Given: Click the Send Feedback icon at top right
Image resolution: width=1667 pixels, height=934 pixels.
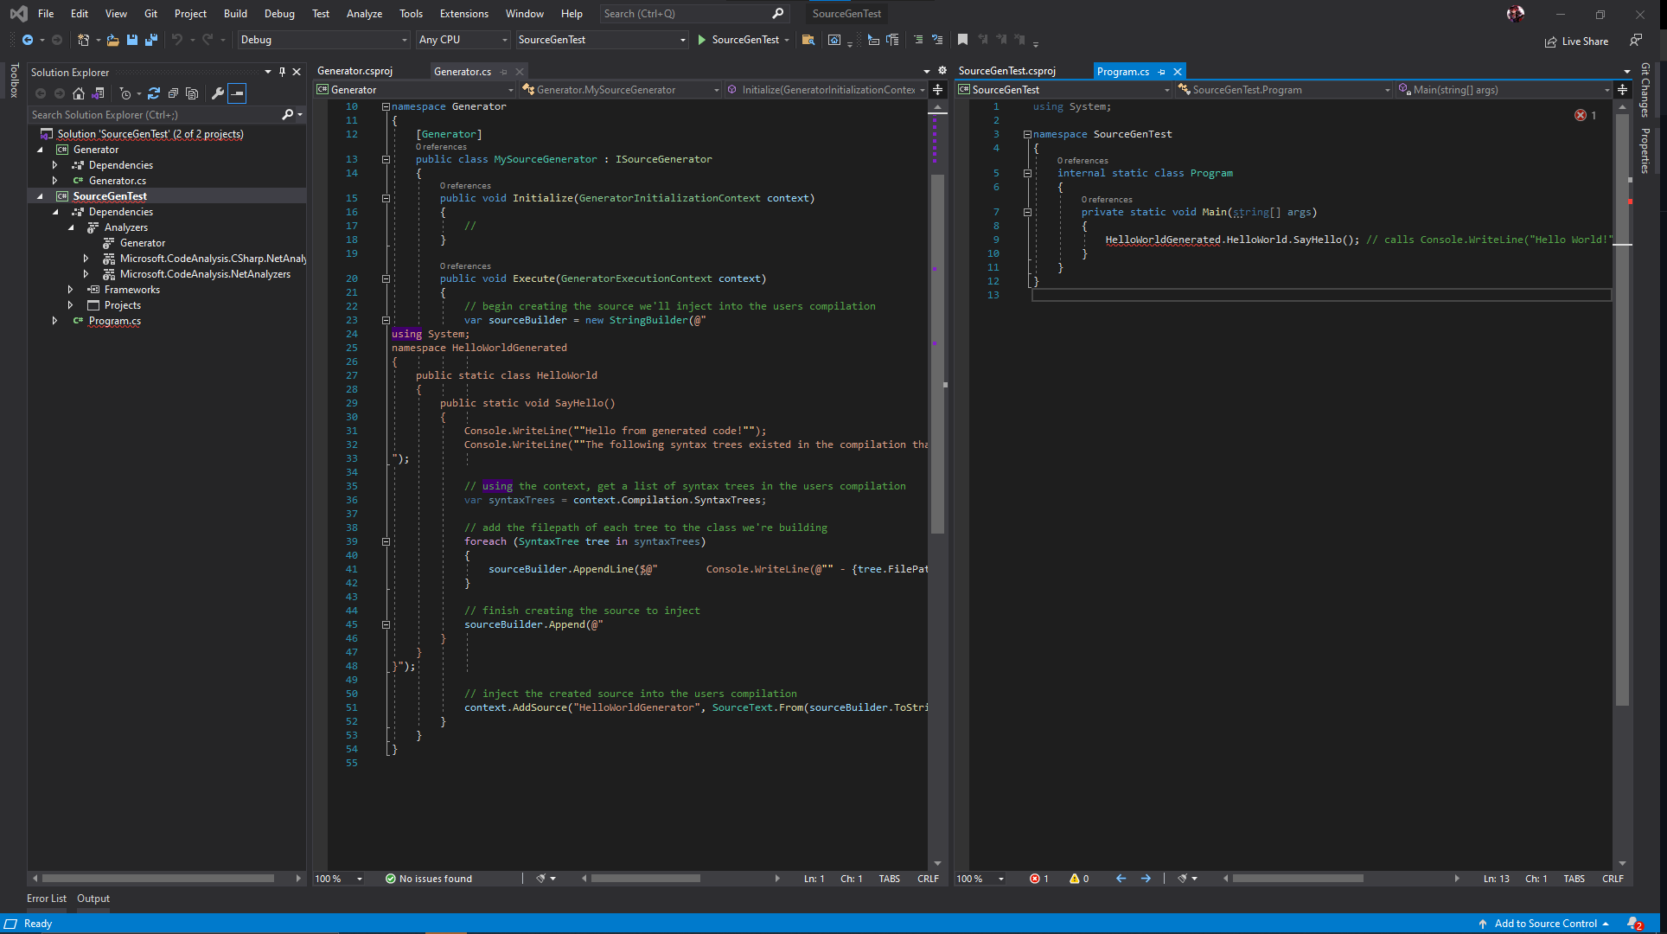Looking at the screenshot, I should (x=1635, y=41).
